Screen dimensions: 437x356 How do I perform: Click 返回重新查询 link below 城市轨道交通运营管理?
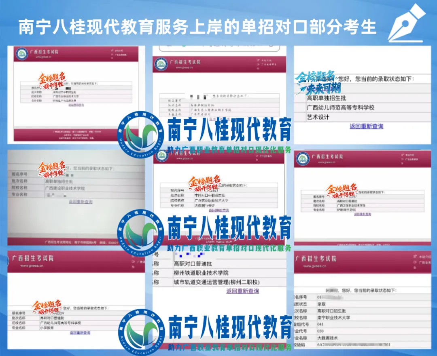(x=242, y=291)
